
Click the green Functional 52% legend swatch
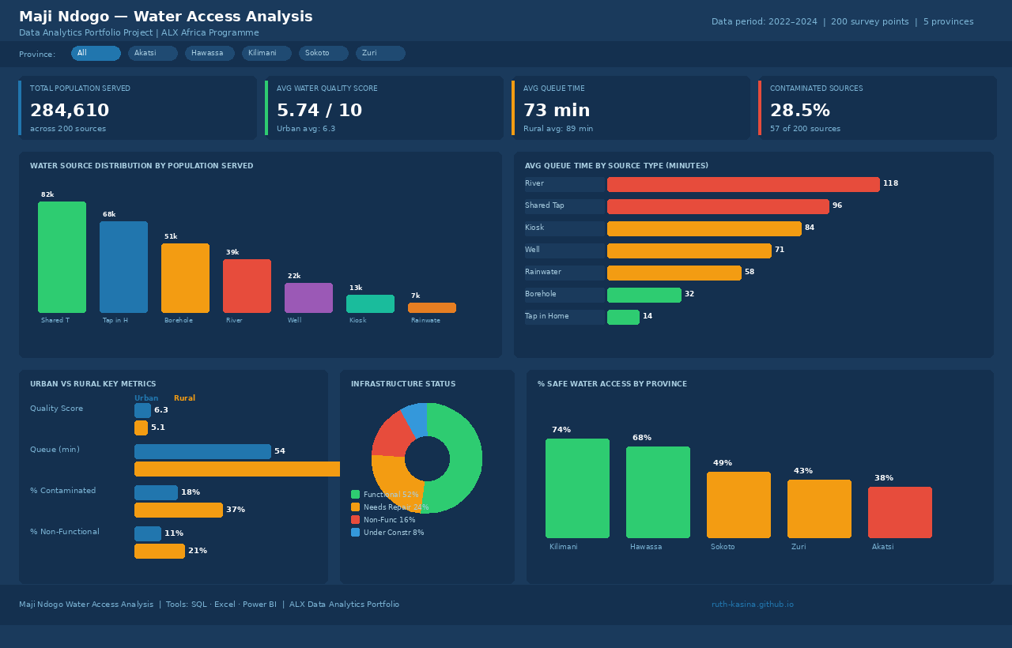pyautogui.click(x=355, y=494)
